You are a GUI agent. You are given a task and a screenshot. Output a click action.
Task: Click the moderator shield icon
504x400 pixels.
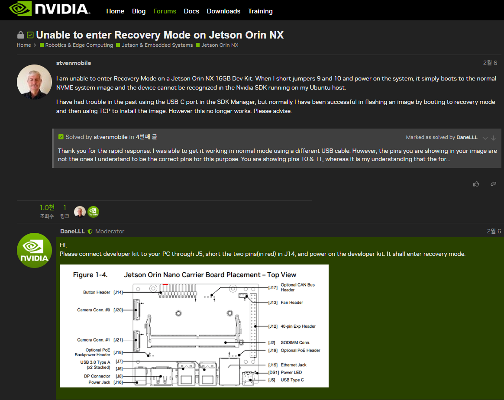(90, 231)
